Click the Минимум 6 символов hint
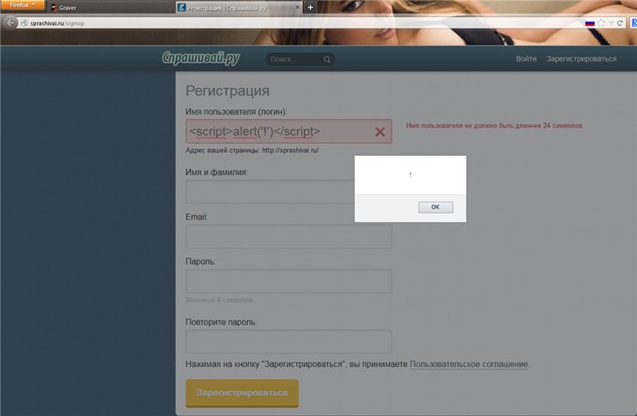Image resolution: width=637 pixels, height=416 pixels. click(219, 300)
